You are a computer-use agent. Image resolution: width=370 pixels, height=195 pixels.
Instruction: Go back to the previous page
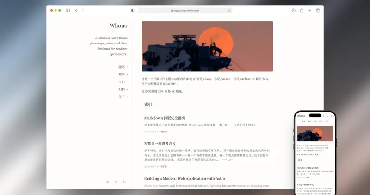click(x=76, y=10)
